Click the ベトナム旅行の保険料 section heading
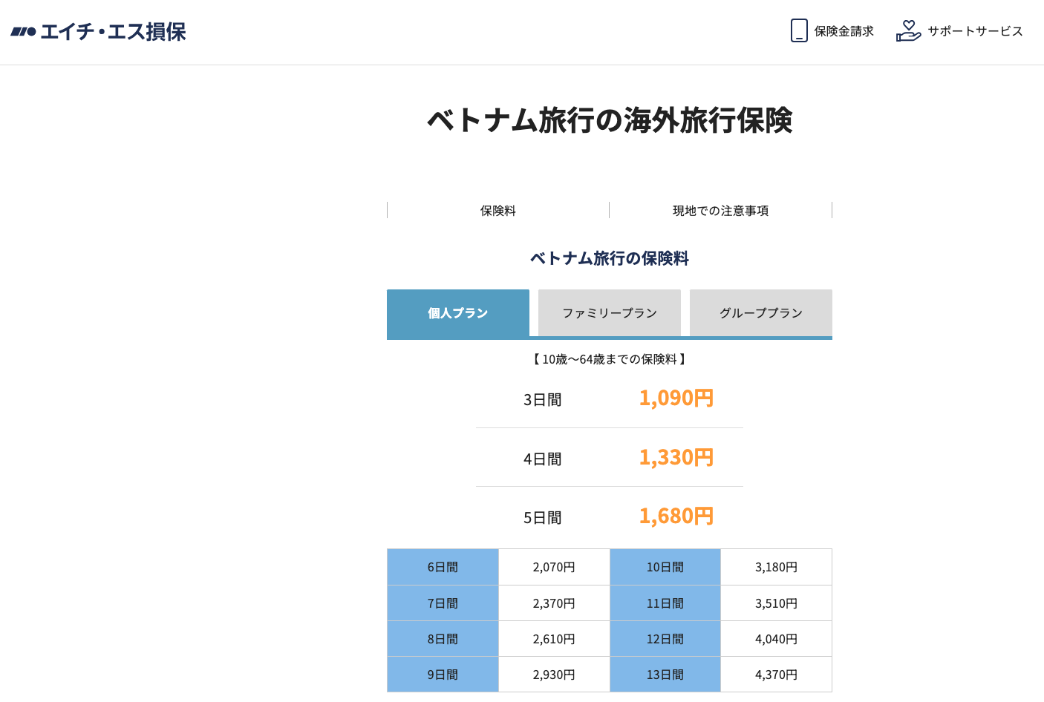The width and height of the screenshot is (1044, 702). [x=610, y=258]
